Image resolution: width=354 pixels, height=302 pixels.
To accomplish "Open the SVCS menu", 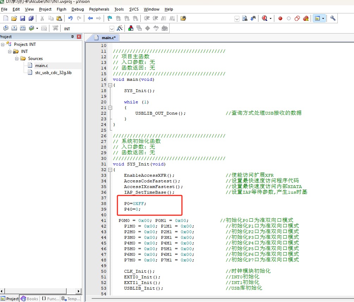I will pyautogui.click(x=134, y=9).
